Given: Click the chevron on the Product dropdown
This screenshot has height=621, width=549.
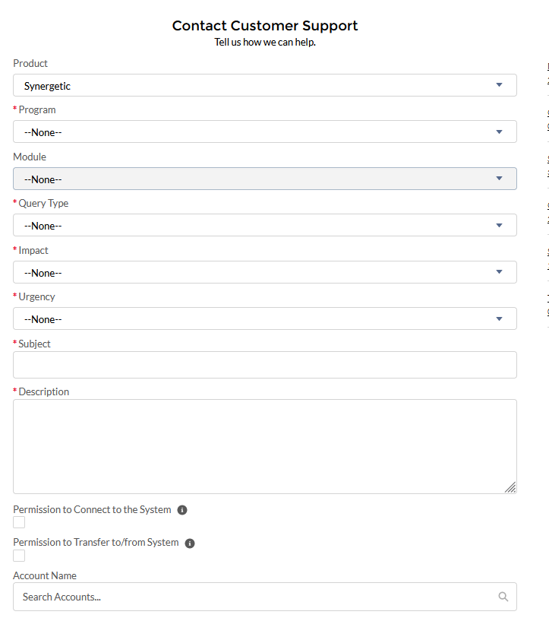Looking at the screenshot, I should coord(500,84).
